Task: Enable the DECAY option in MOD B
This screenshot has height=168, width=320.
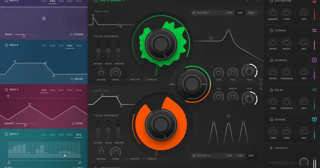Action: [72, 79]
